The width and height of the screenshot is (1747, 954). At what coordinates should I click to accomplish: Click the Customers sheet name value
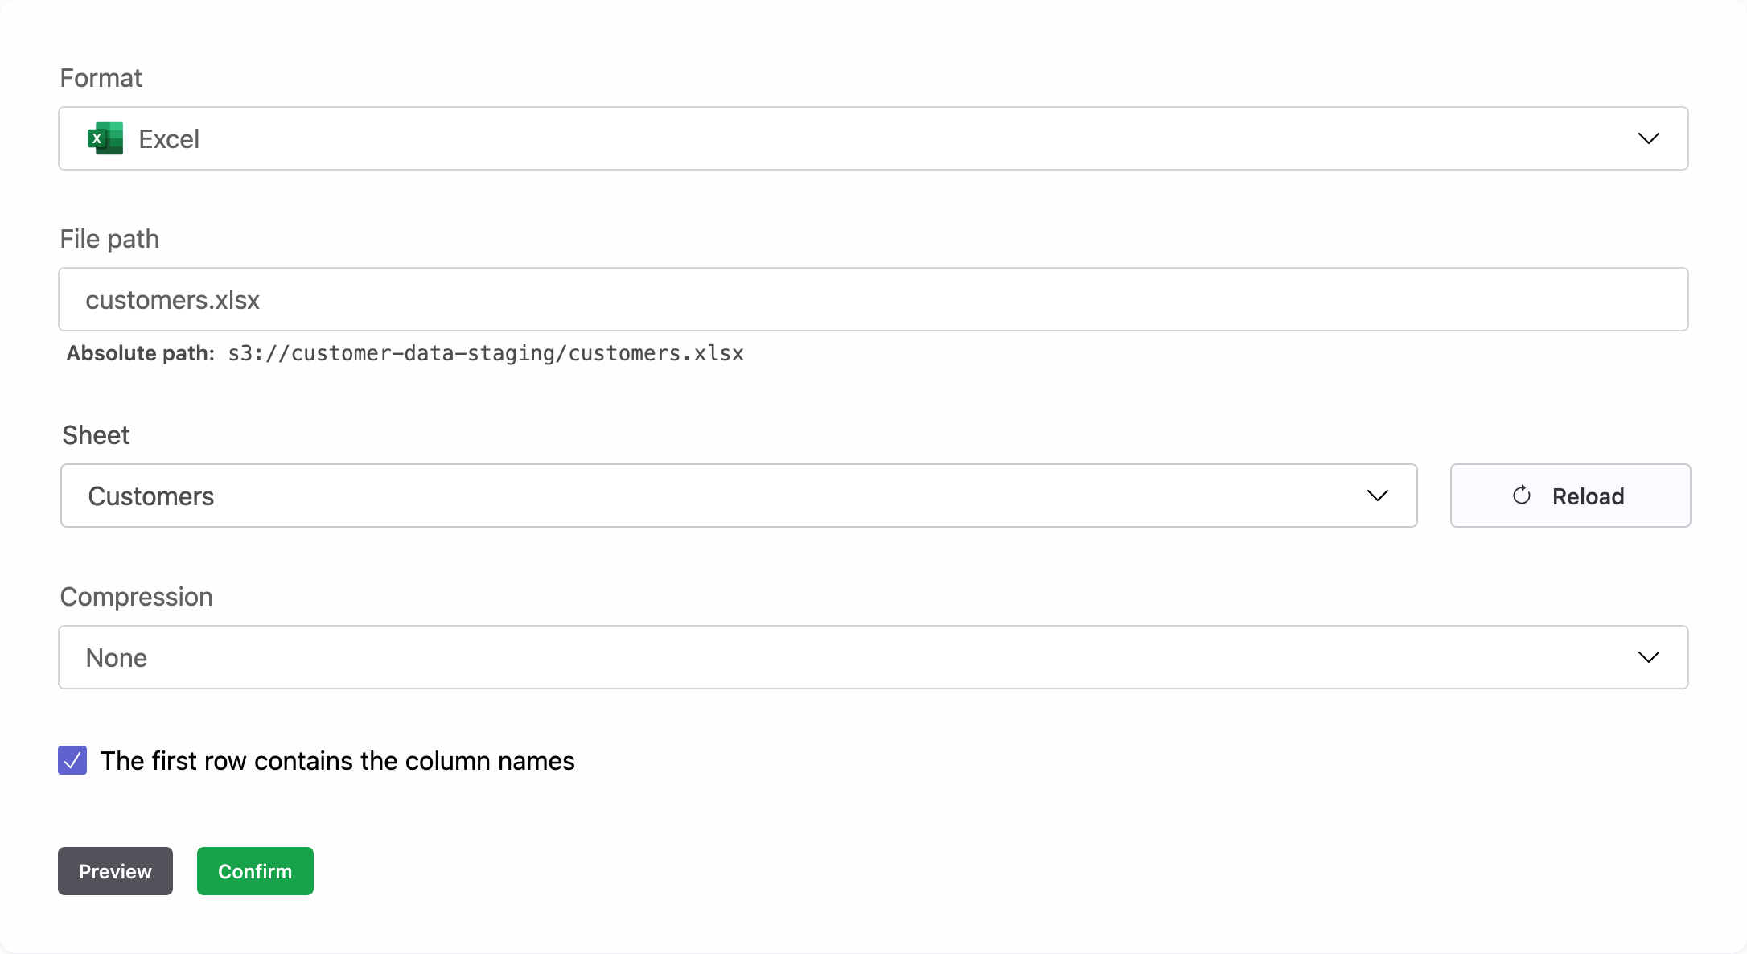(x=151, y=496)
